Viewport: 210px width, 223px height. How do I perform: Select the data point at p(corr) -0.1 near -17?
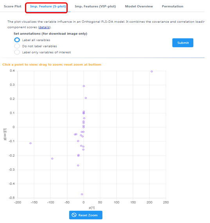[x=78, y=141]
